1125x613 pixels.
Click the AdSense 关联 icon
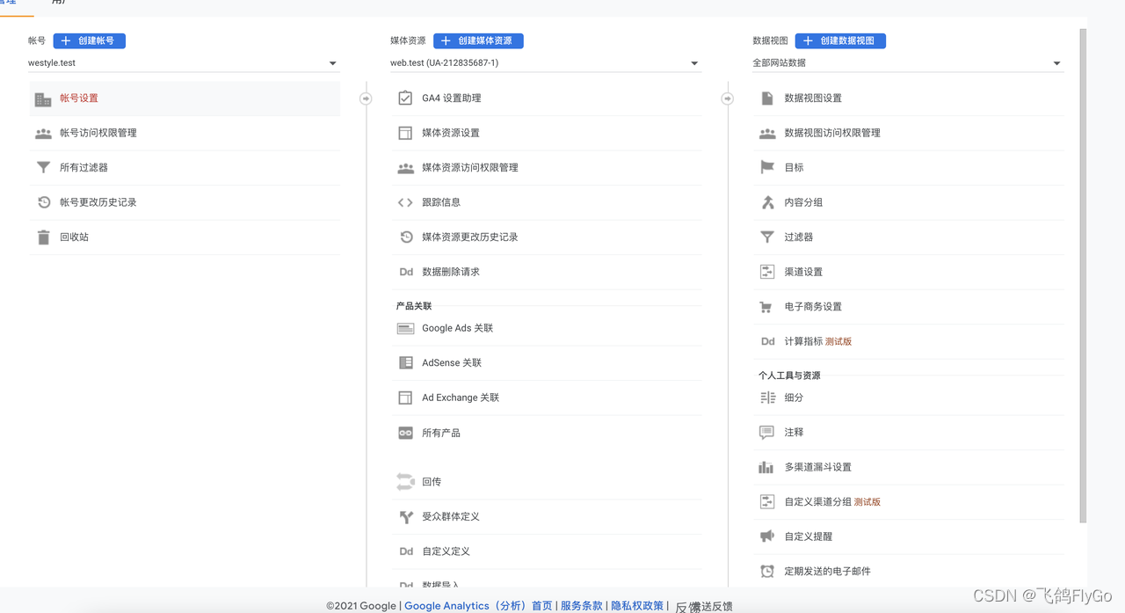click(405, 363)
